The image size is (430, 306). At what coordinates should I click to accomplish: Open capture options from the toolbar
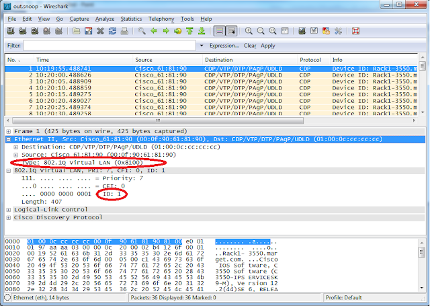coord(23,31)
